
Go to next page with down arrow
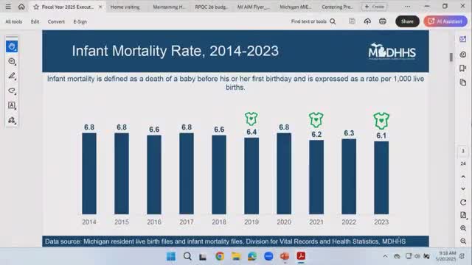point(463,188)
